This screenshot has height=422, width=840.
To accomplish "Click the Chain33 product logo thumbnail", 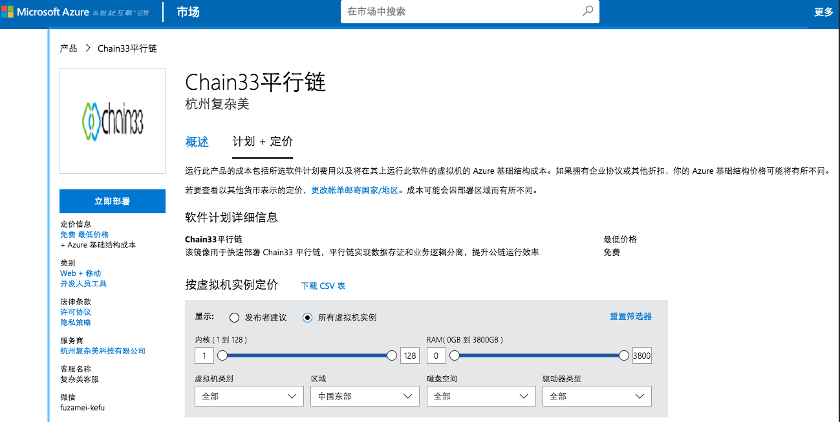I will click(113, 121).
